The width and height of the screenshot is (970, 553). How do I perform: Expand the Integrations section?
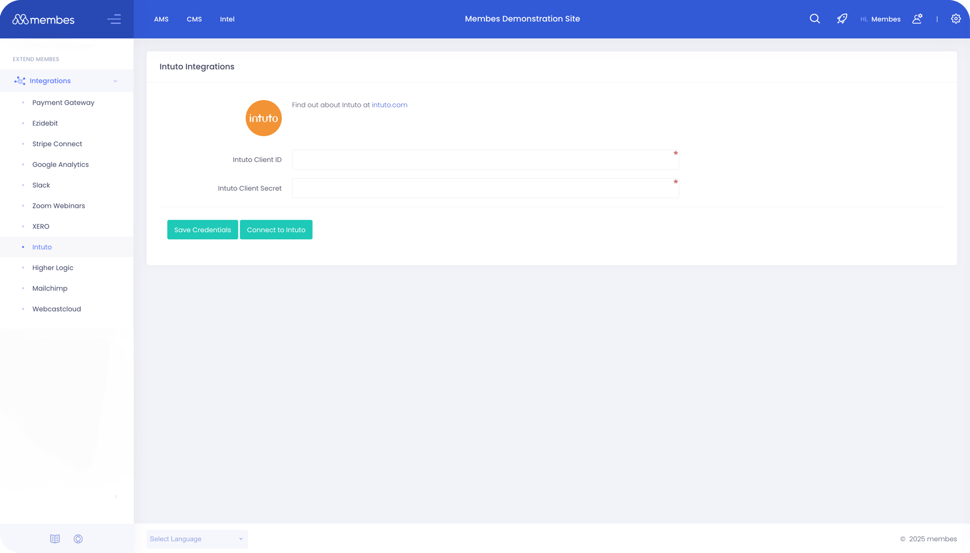click(114, 80)
